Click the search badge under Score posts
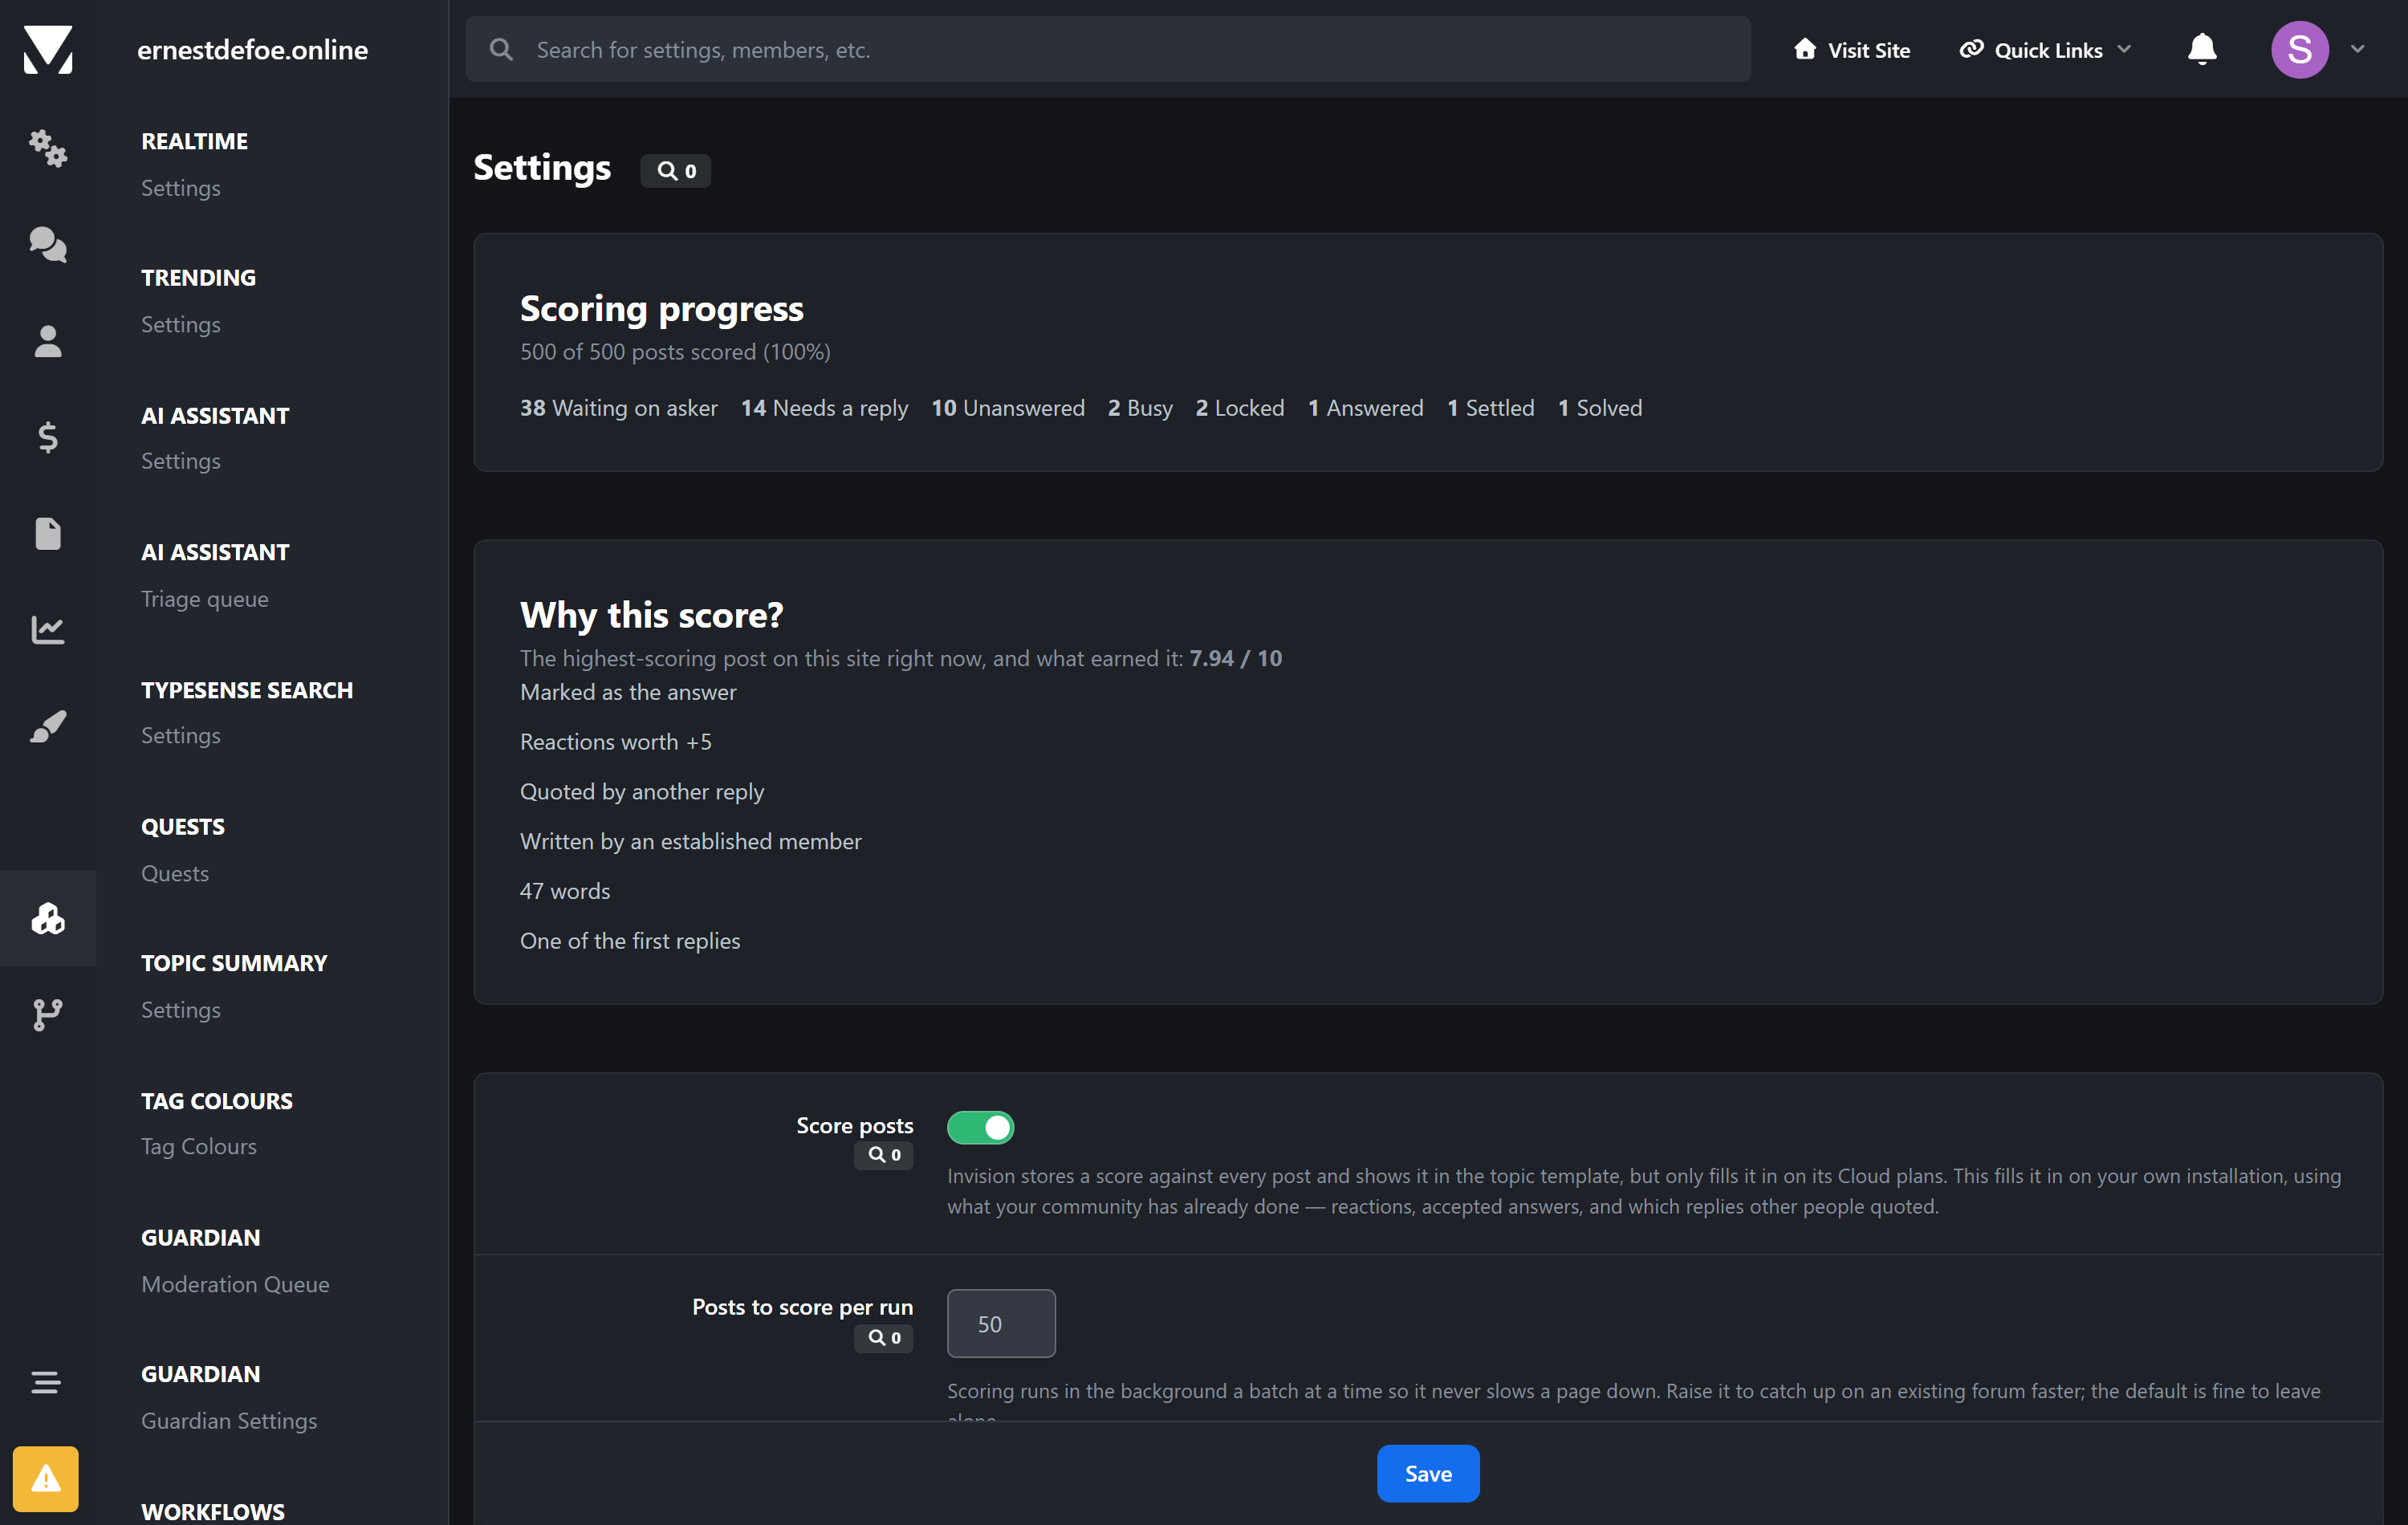 884,1155
